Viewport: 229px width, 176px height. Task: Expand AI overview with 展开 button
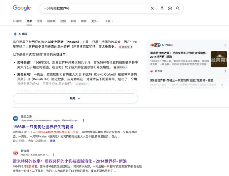pyautogui.click(x=75, y=98)
